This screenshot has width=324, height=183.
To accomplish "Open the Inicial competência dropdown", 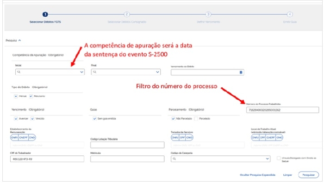I will pos(81,72).
